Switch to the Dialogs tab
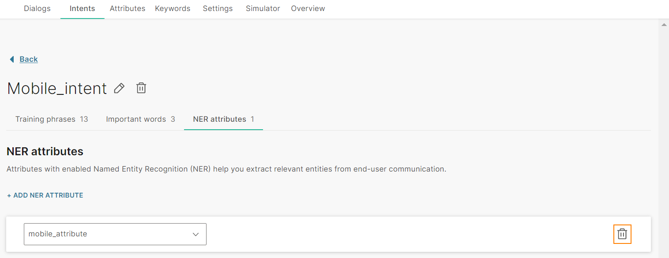Screen dimensions: 669x258 click(x=37, y=8)
